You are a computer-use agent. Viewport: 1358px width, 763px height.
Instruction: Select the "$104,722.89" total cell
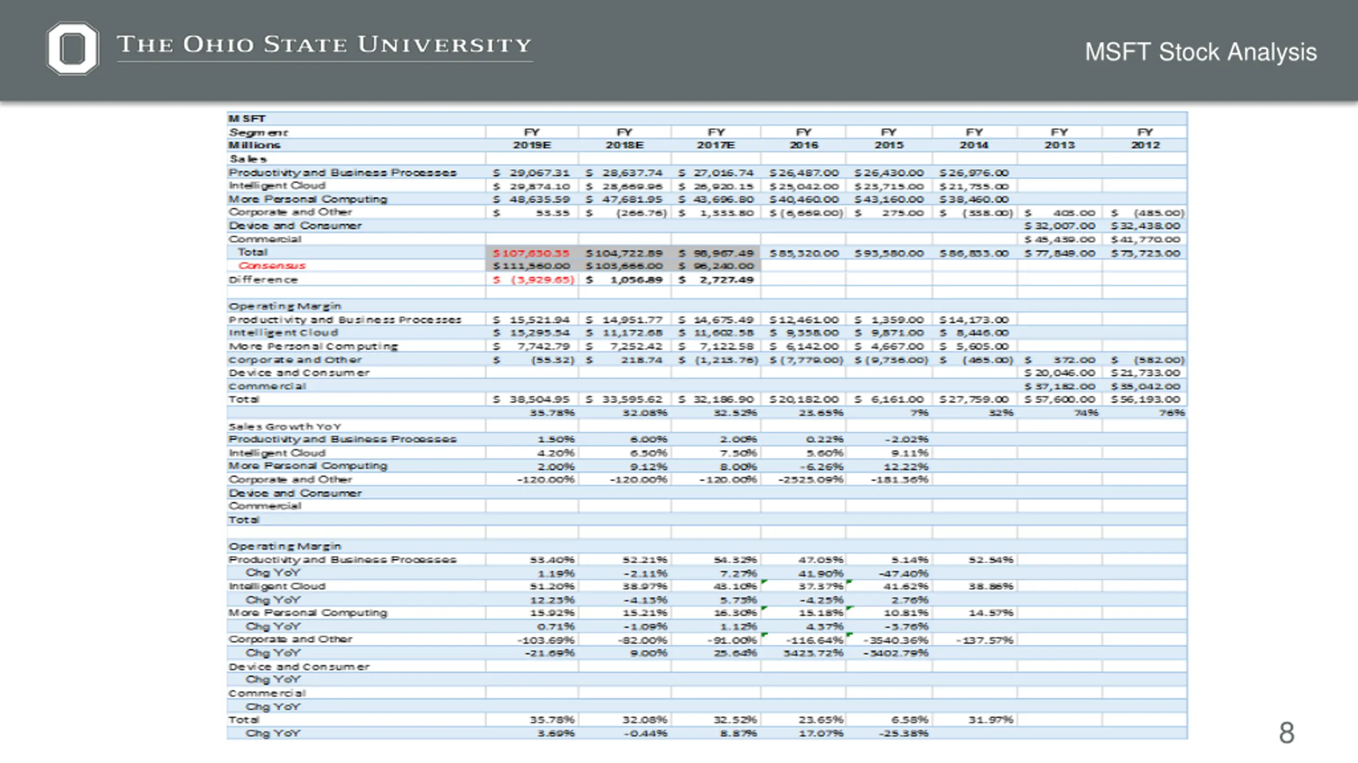pos(624,253)
